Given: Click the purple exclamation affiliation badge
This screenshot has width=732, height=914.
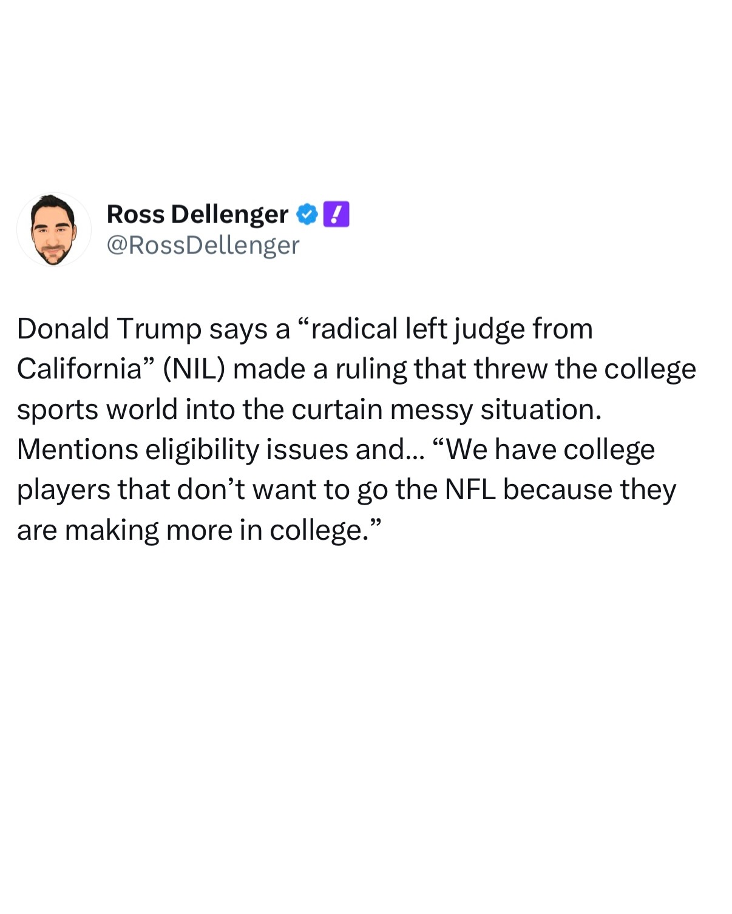Looking at the screenshot, I should (x=336, y=215).
